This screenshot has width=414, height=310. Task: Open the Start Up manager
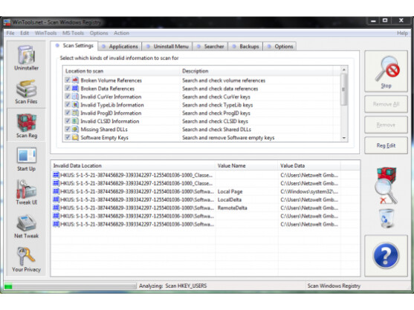click(27, 159)
